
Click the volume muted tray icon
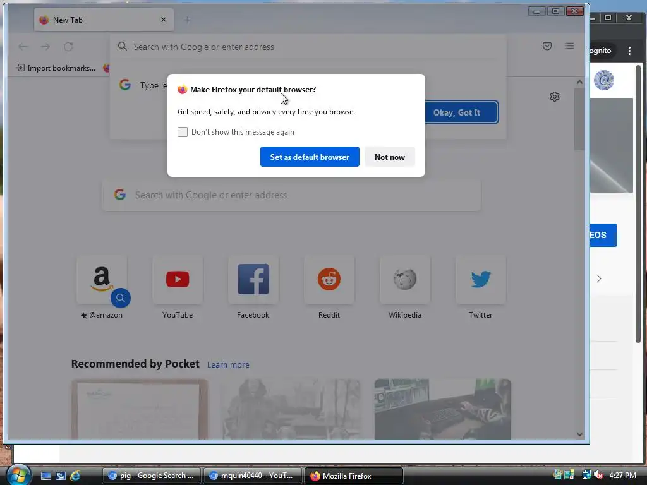[x=598, y=475]
